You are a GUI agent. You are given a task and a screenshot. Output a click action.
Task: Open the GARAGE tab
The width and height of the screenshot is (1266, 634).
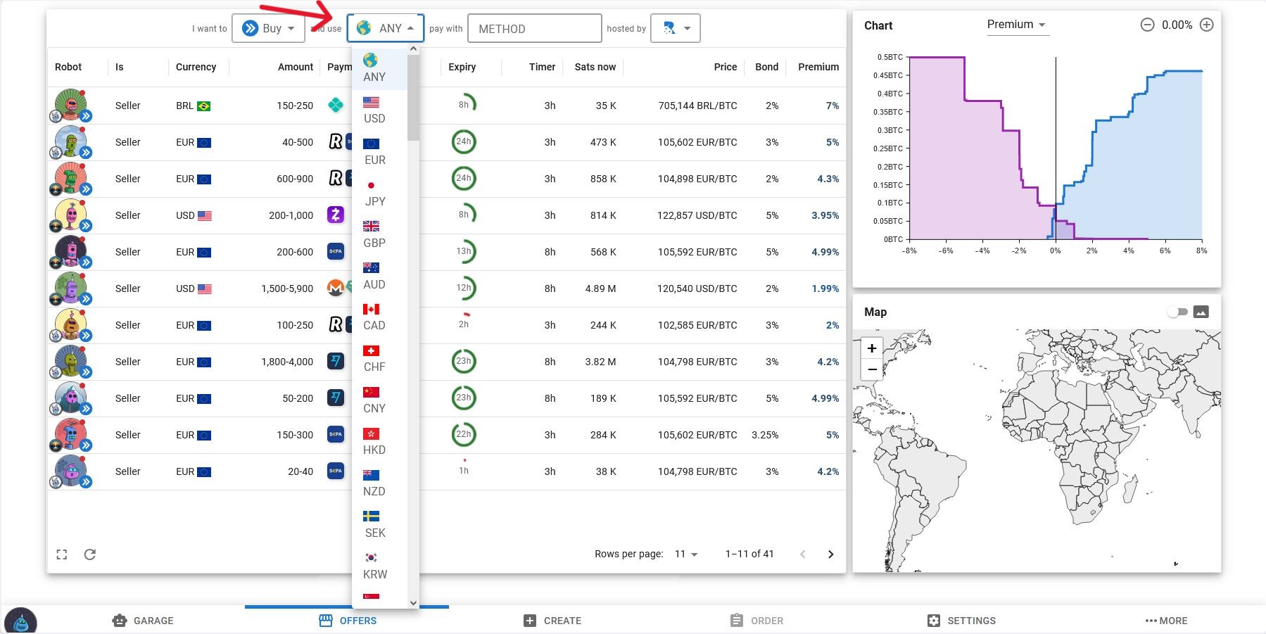[141, 621]
